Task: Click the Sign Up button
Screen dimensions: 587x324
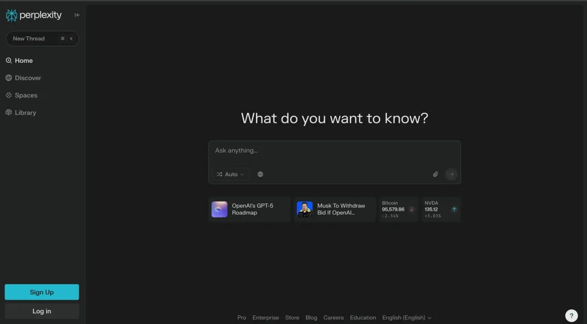Action: click(x=42, y=292)
